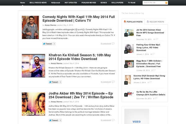Screen dimensions: 186x124
Task: Click author Anoop Sharma on Comedy Nights post
Action: click(50, 25)
